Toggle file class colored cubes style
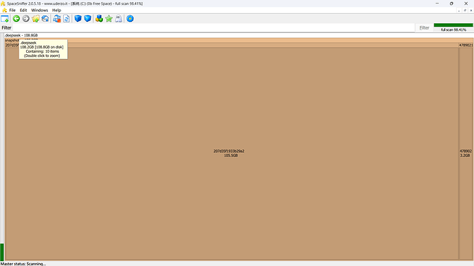 tap(99, 19)
